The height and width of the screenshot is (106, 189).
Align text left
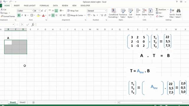[x=50, y=15]
